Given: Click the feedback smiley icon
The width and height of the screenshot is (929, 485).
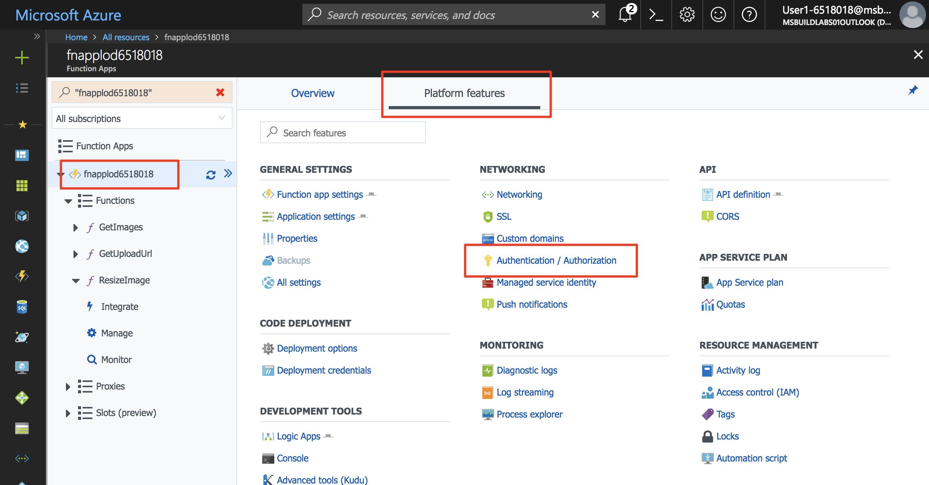Looking at the screenshot, I should pos(718,15).
